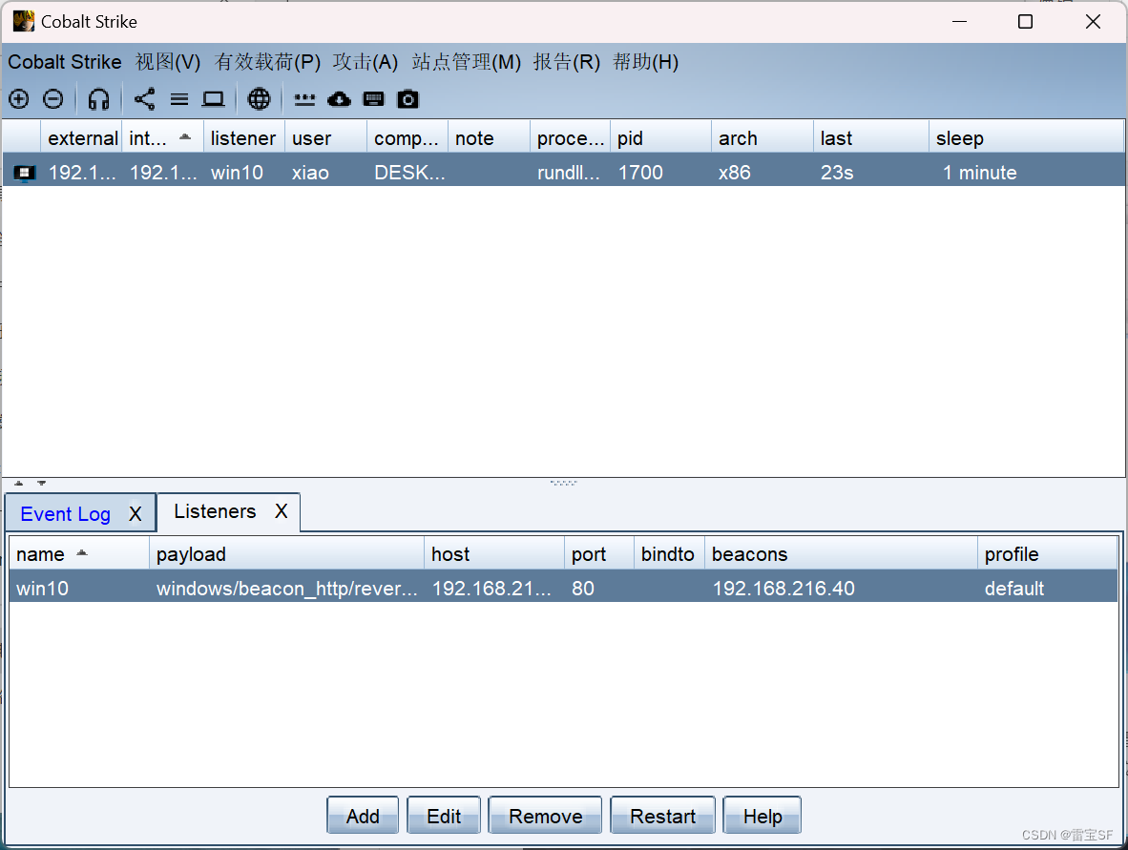The height and width of the screenshot is (850, 1128).
Task: Open the 攻击(A) menu
Action: (x=365, y=62)
